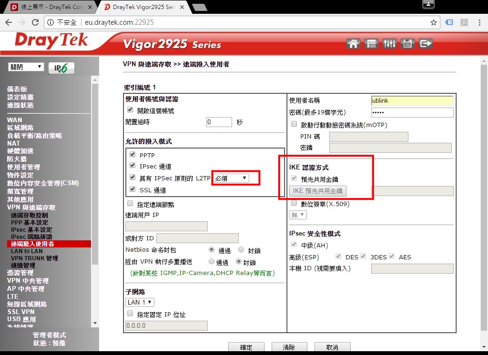Click IKE 預先共用金鑰 button
488x355 pixels.
tap(318, 190)
